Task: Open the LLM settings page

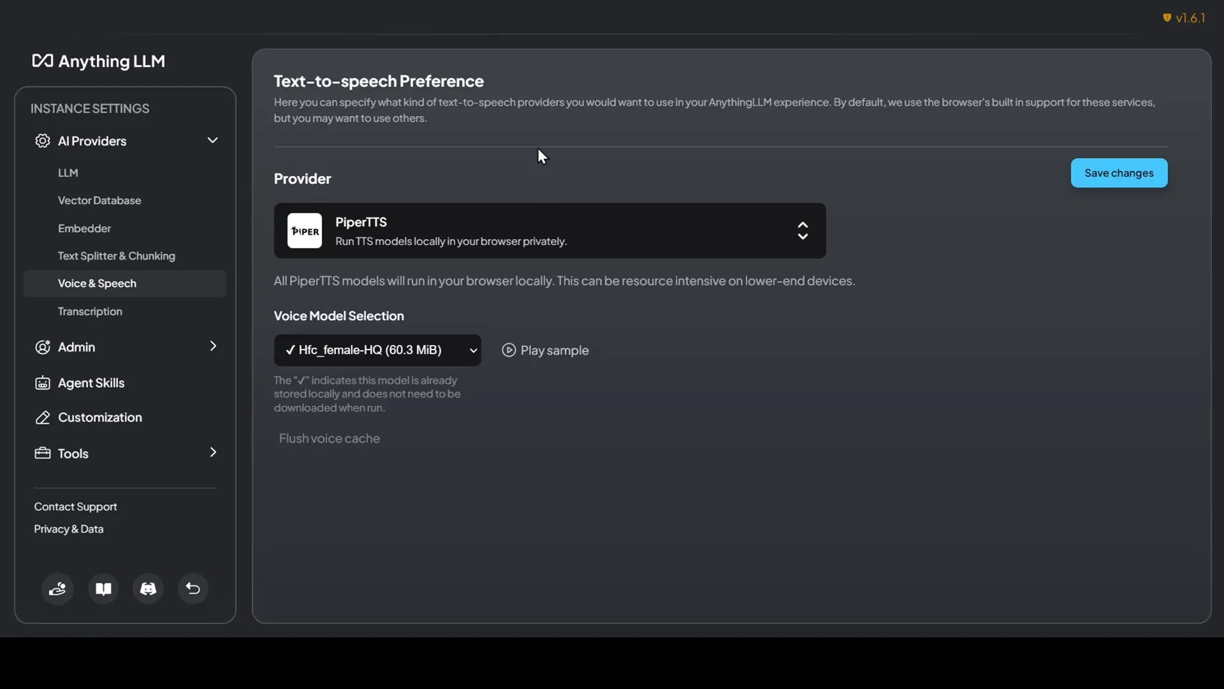Action: [67, 172]
